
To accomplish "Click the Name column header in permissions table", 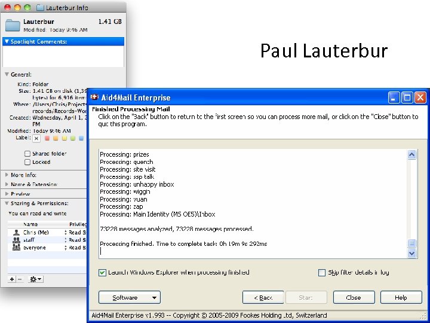I will point(30,224).
